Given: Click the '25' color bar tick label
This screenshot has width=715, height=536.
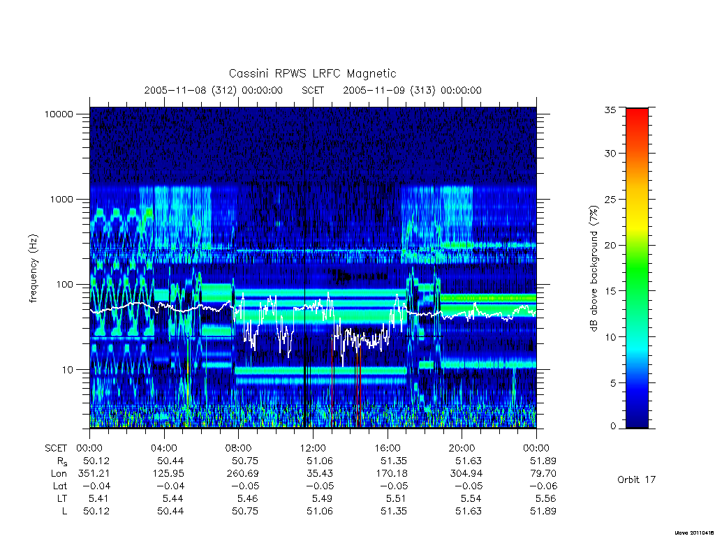Looking at the screenshot, I should point(610,200).
